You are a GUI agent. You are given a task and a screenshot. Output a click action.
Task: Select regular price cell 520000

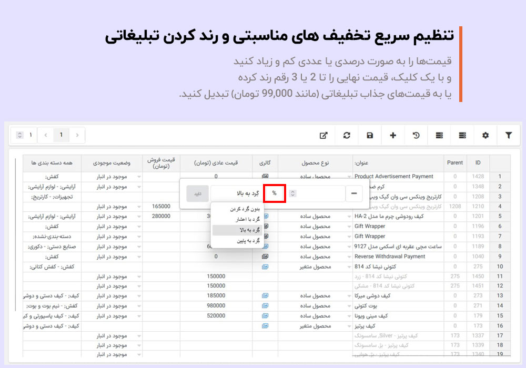tap(216, 316)
